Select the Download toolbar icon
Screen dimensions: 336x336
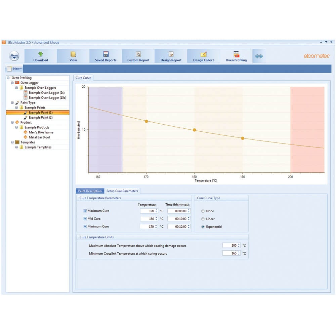[41, 56]
